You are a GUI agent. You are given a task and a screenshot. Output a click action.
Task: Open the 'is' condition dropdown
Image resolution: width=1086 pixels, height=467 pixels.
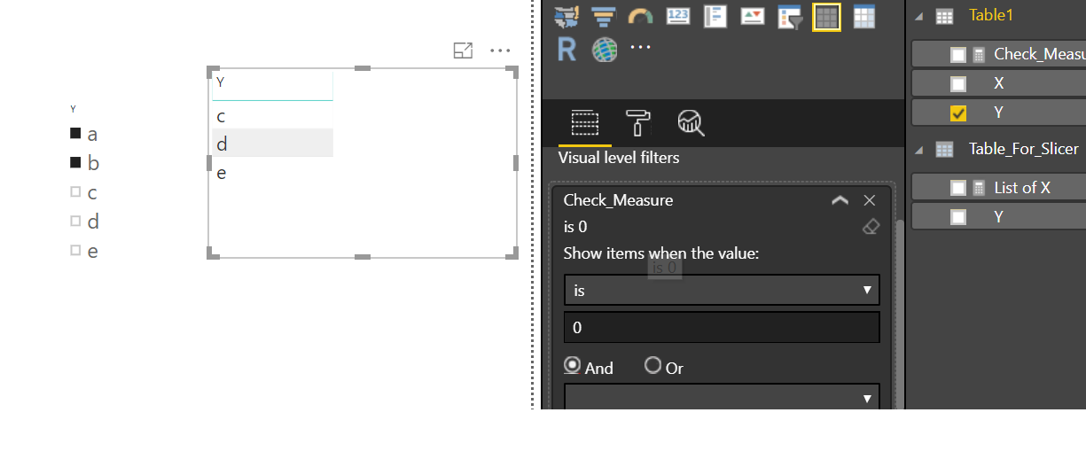pyautogui.click(x=722, y=290)
